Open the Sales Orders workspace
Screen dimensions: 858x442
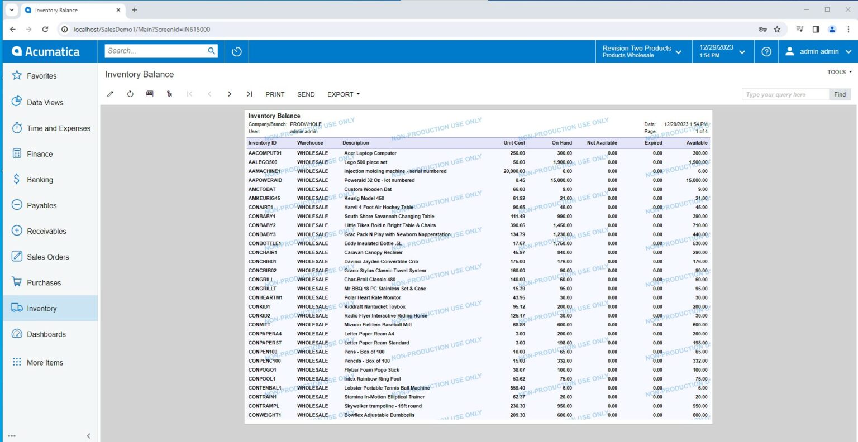point(48,257)
